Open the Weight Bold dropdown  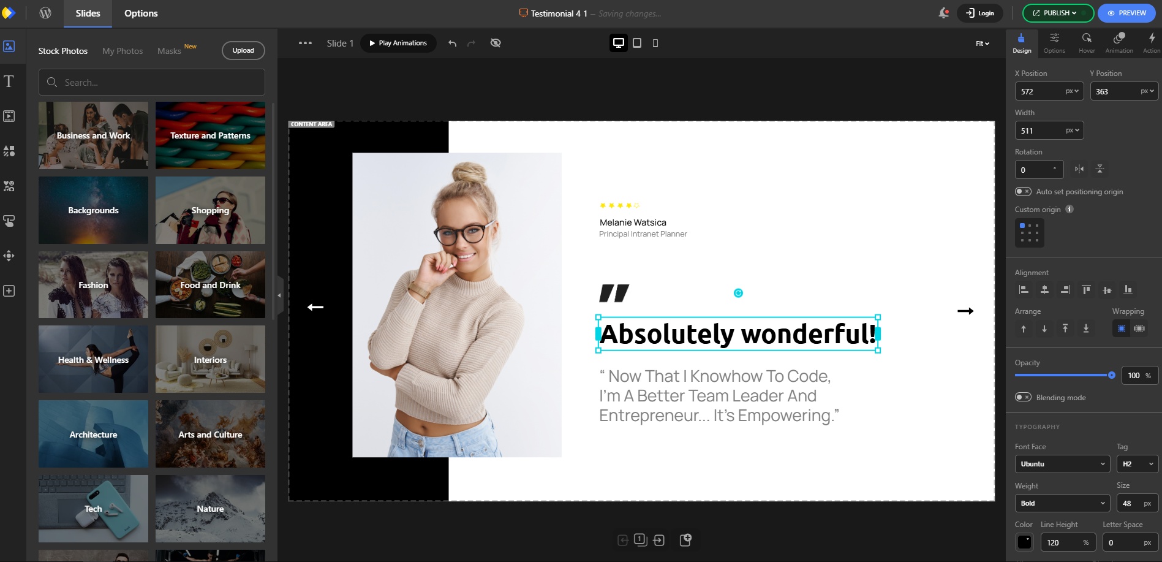point(1062,503)
